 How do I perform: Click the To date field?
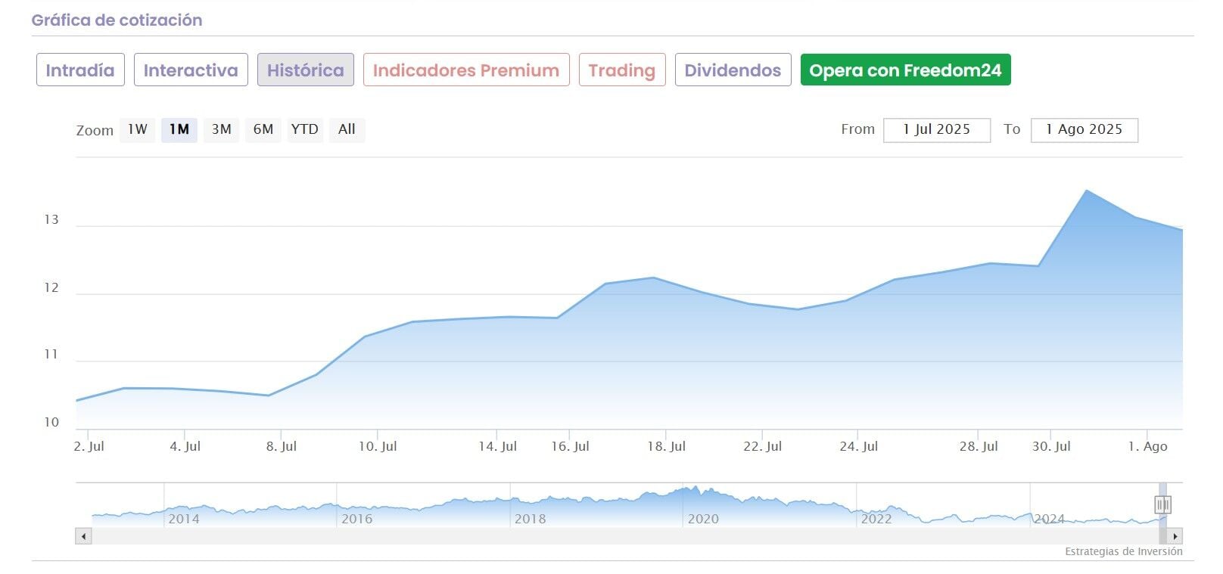[1084, 129]
